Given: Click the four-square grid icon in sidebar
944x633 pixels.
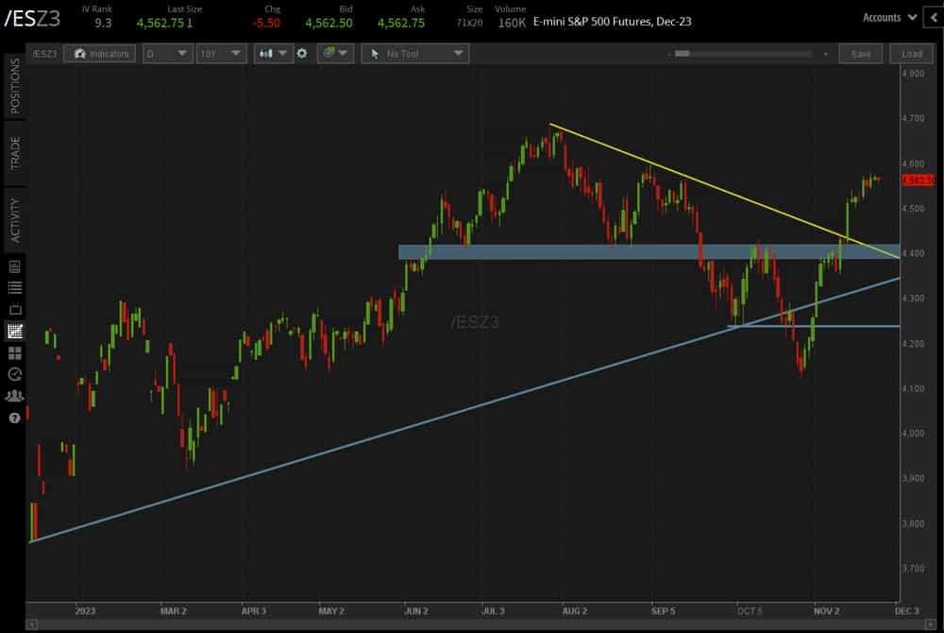Looking at the screenshot, I should [15, 353].
